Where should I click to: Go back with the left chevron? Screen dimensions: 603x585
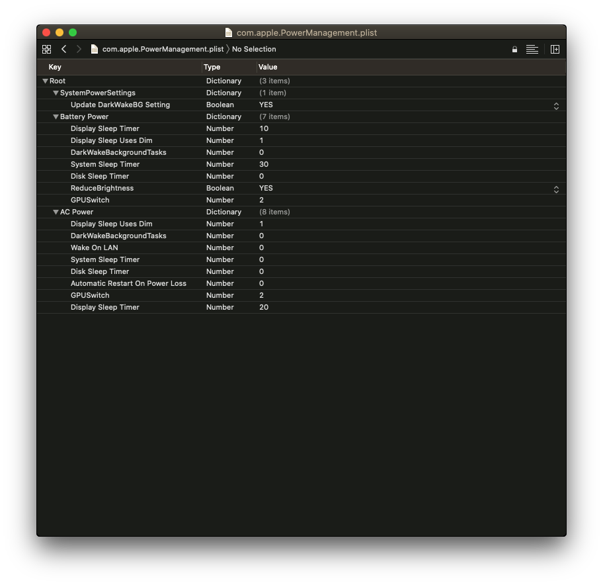pyautogui.click(x=64, y=49)
